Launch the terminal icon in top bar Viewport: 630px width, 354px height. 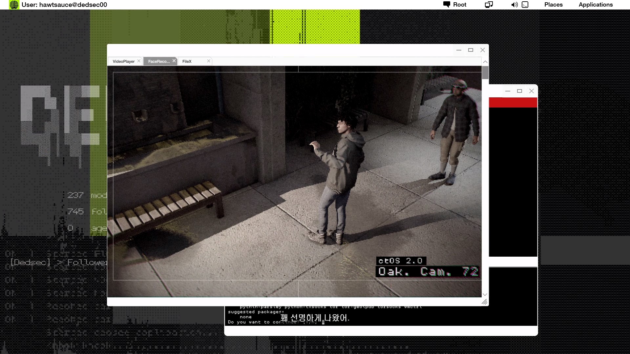point(525,5)
